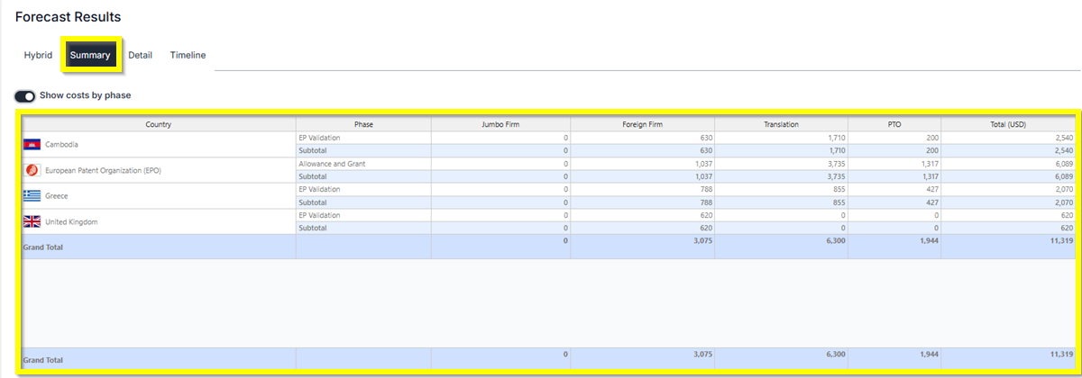Select the Summary tab
Viewport: 1082px width, 378px height.
(x=90, y=55)
